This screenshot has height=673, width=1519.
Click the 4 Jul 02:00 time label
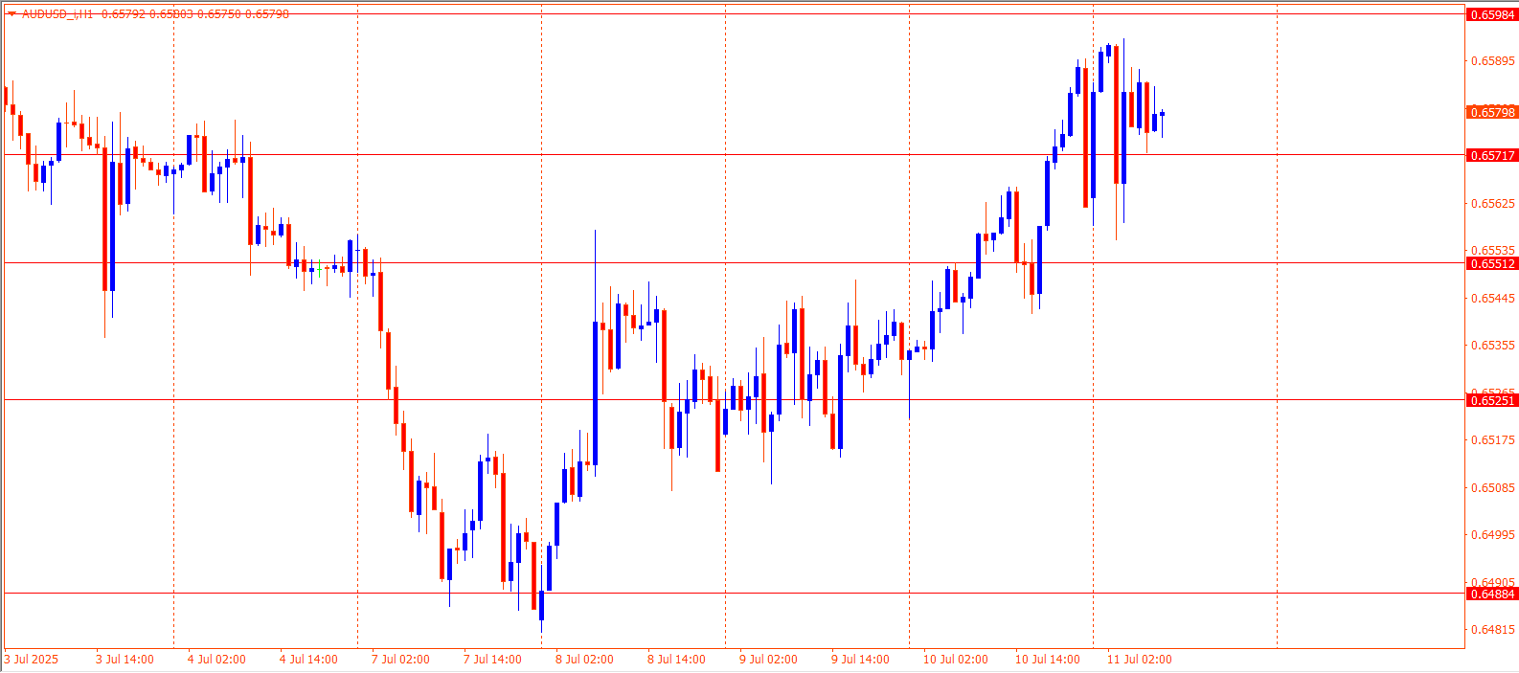[x=216, y=659]
